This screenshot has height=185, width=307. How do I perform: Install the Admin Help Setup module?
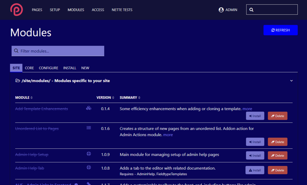coord(255,155)
